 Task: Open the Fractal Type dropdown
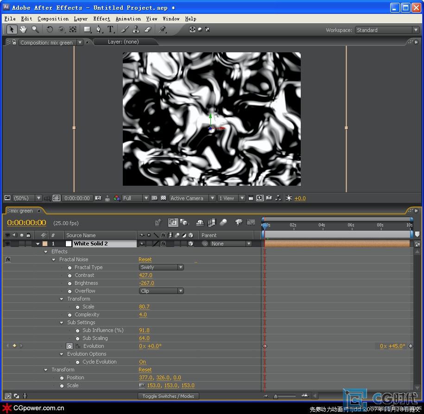click(x=161, y=267)
